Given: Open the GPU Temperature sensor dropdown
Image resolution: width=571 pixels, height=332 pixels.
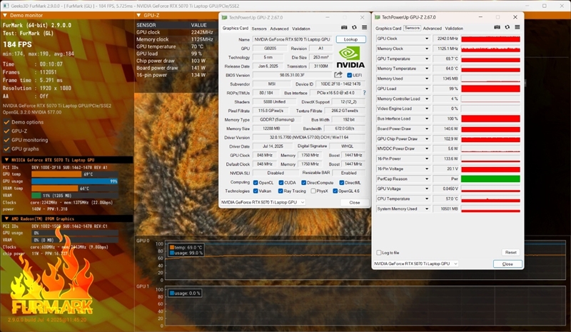Looking at the screenshot, I should click(427, 59).
